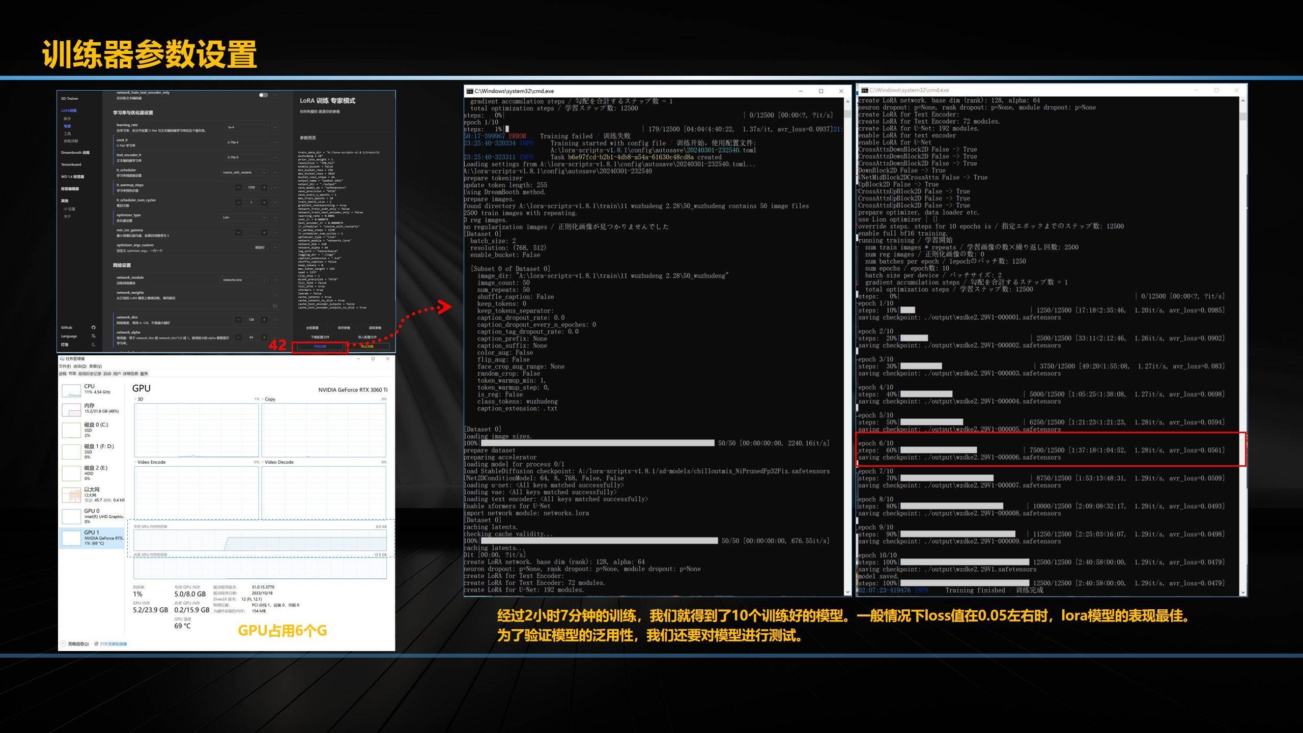
Task: Click the network_weights path input field
Action: coord(194,306)
